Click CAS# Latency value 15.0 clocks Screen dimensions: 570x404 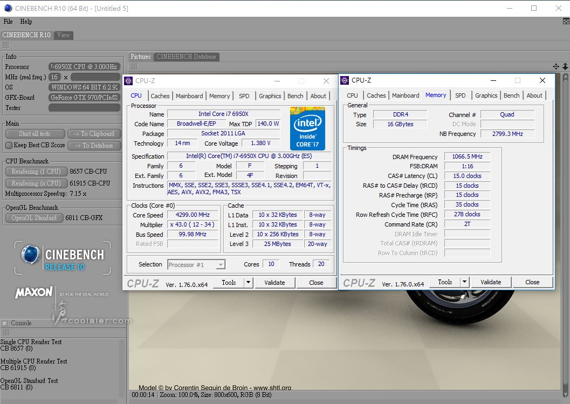[467, 176]
